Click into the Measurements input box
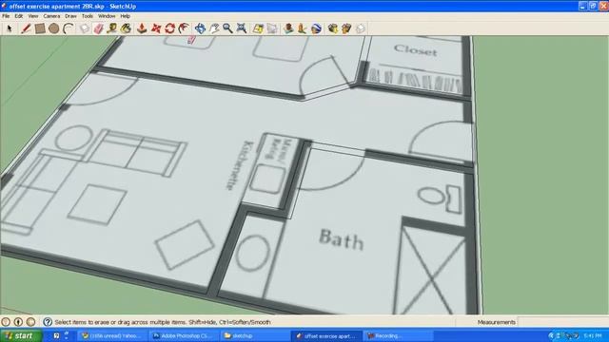Viewport: 609px width, 342px height. point(563,322)
